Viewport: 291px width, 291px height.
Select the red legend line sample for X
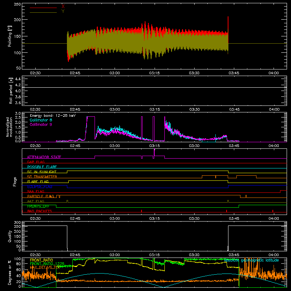43,8
